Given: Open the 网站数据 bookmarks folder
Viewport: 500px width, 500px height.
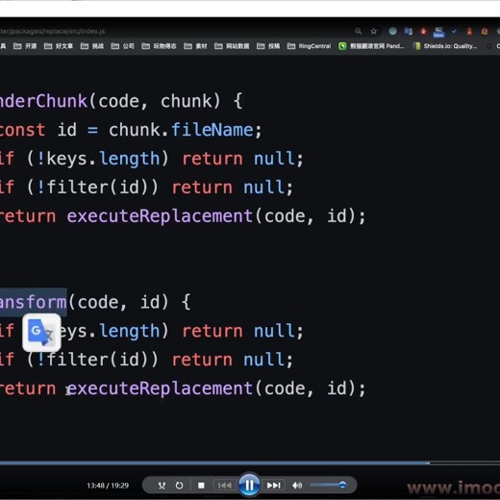Looking at the screenshot, I should (x=232, y=46).
